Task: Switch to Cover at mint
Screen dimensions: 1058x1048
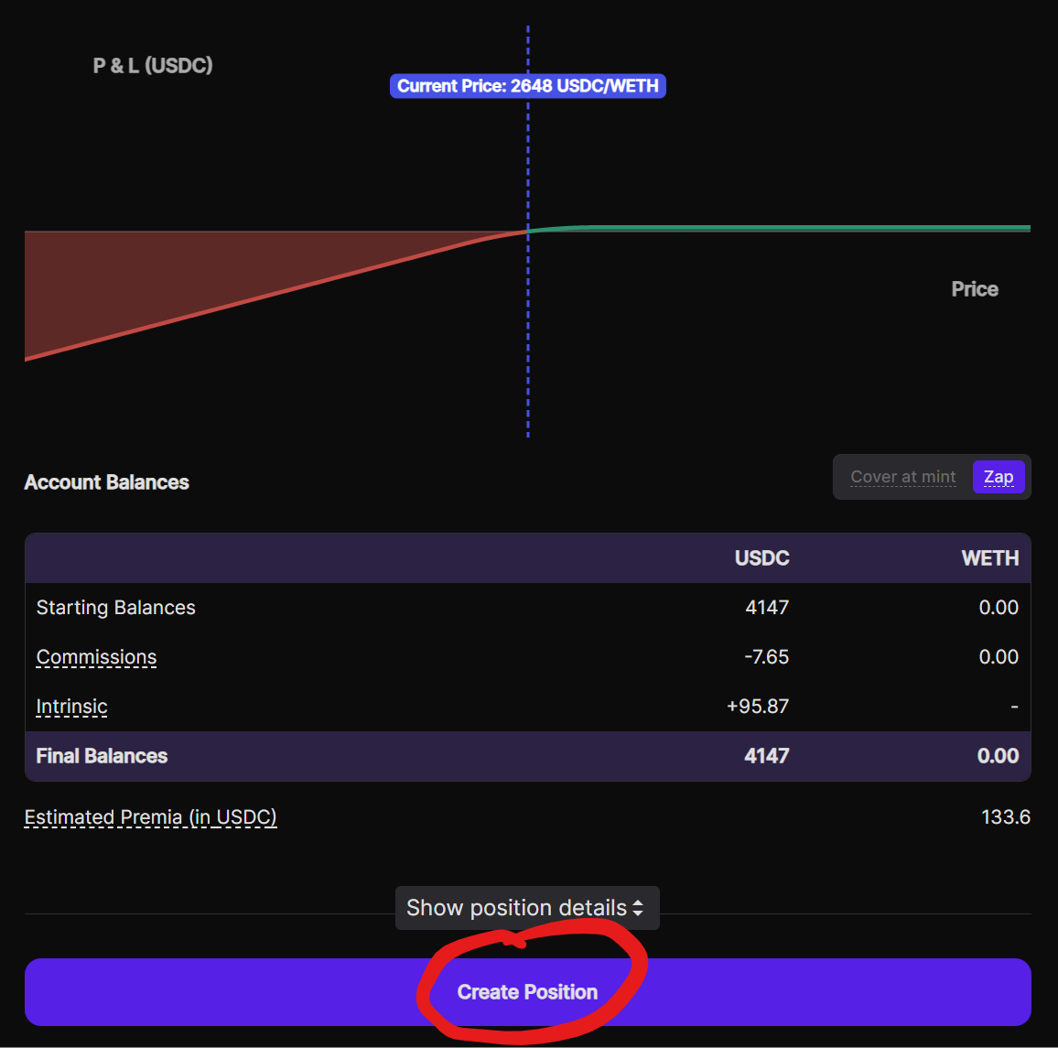Action: pyautogui.click(x=902, y=477)
